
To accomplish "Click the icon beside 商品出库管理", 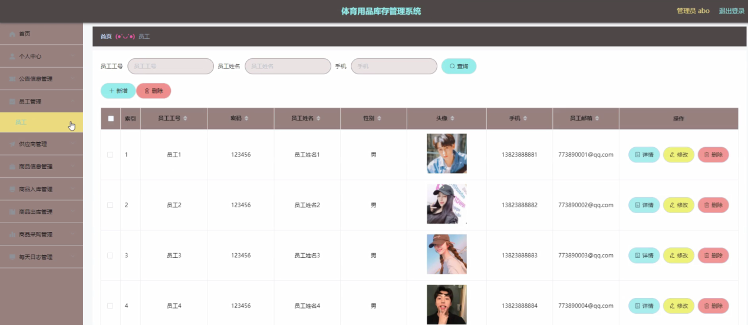I will coord(13,211).
